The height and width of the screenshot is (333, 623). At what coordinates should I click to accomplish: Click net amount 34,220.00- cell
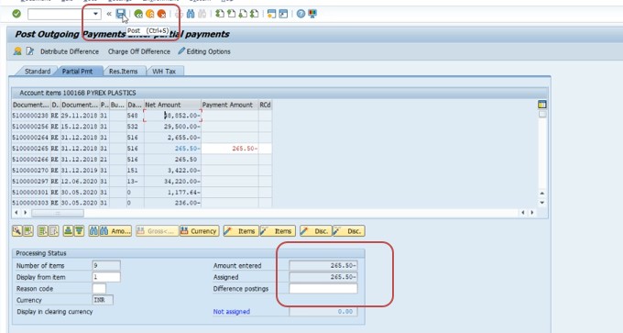point(172,182)
